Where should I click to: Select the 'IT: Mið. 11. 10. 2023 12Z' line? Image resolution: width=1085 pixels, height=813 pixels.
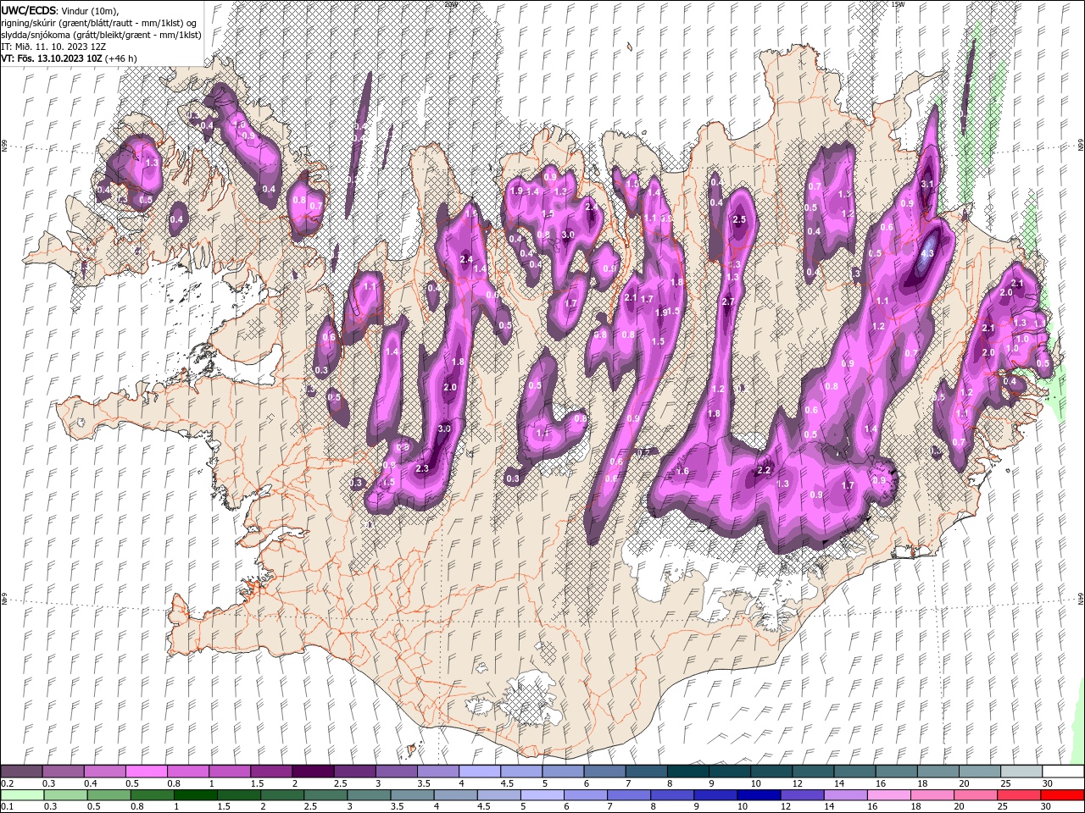coord(53,46)
